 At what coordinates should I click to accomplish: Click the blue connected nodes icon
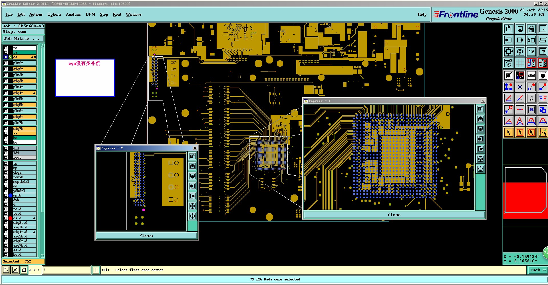(x=509, y=87)
